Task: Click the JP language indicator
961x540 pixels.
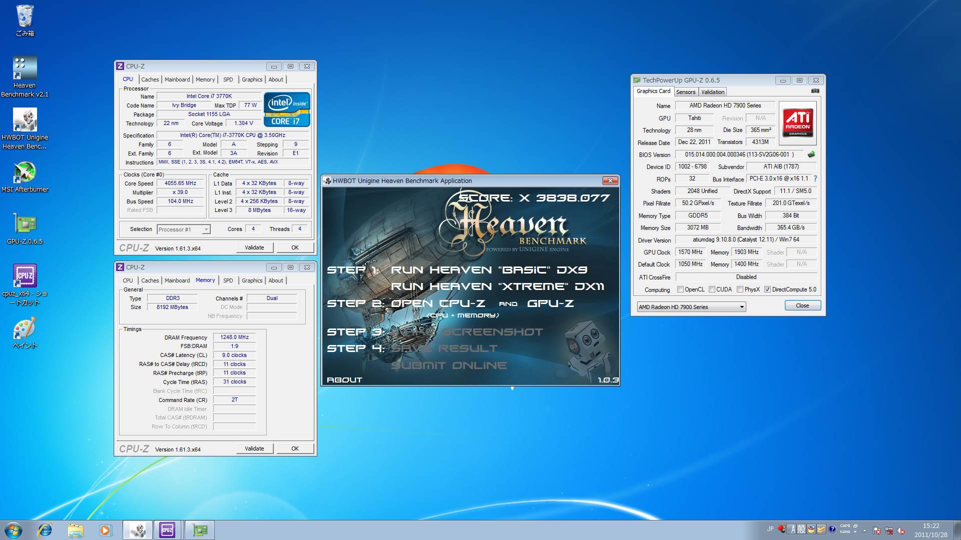Action: (770, 529)
